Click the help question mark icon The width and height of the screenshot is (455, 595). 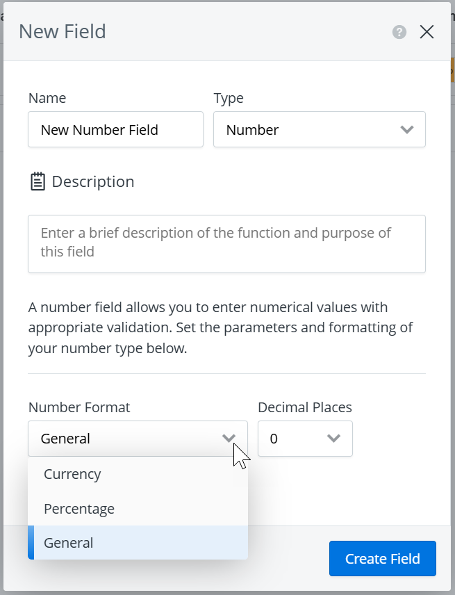click(399, 32)
